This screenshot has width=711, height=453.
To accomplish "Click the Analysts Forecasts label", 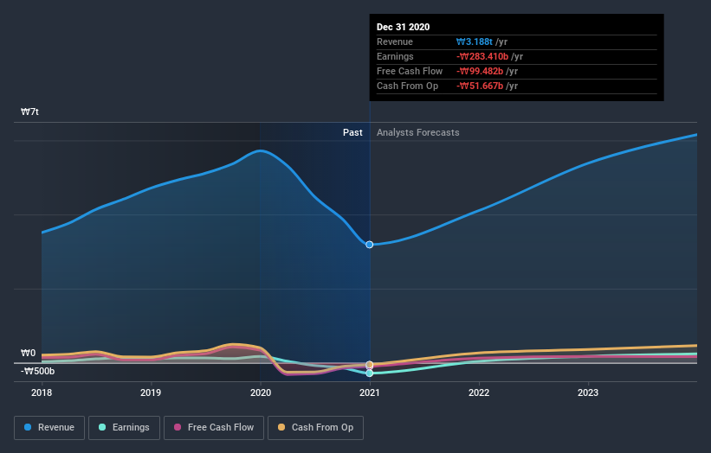I will click(x=418, y=132).
